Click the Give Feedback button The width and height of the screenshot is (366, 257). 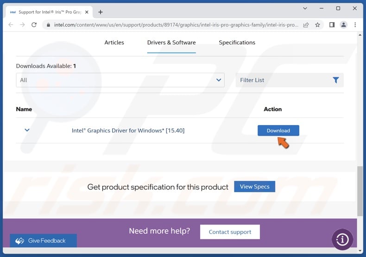click(43, 240)
